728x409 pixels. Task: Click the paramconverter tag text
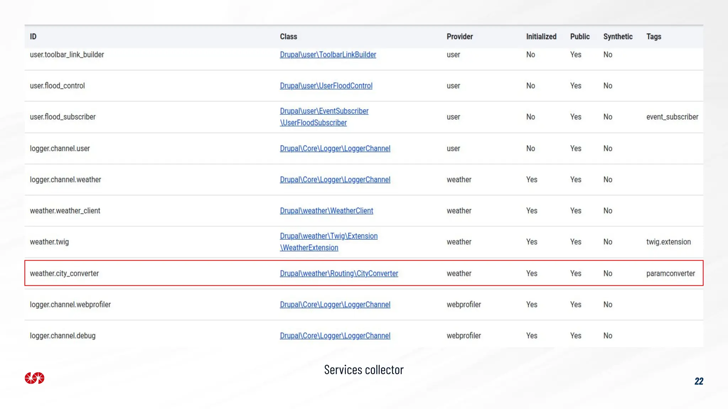[670, 274]
